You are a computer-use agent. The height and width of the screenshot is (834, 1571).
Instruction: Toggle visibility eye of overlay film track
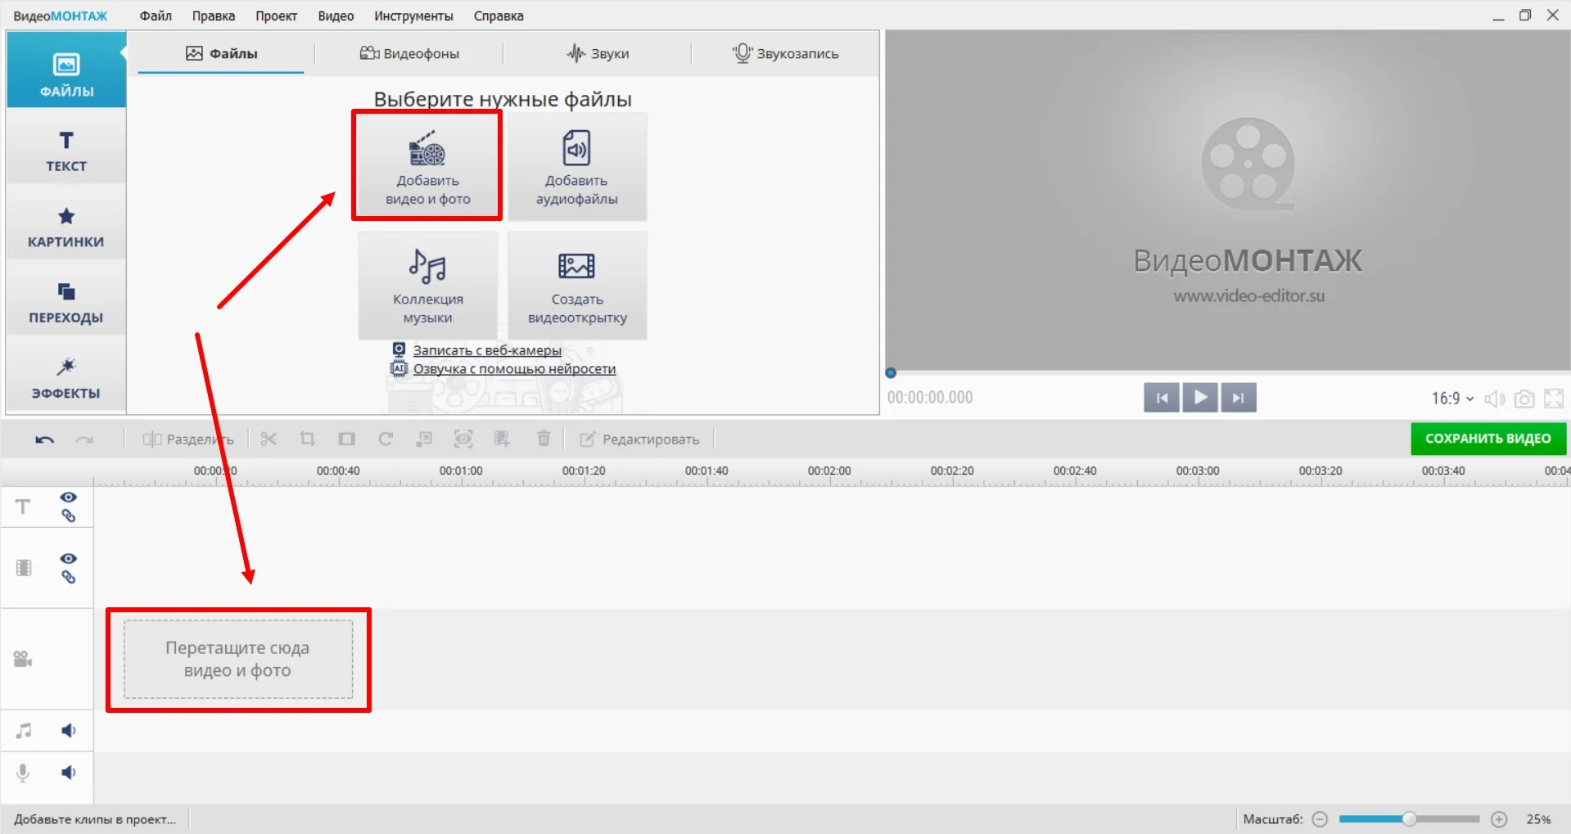coord(69,559)
